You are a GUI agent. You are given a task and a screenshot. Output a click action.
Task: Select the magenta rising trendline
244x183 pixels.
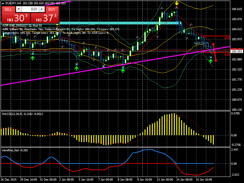click(115, 66)
